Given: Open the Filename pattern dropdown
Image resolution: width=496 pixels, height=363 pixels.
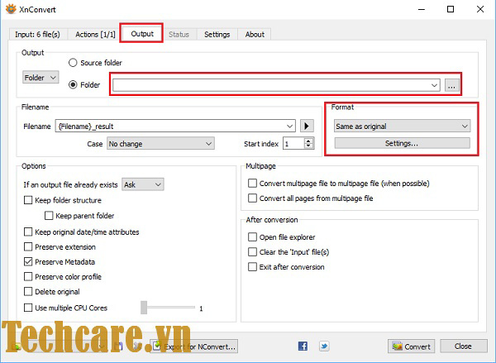Looking at the screenshot, I should 289,126.
